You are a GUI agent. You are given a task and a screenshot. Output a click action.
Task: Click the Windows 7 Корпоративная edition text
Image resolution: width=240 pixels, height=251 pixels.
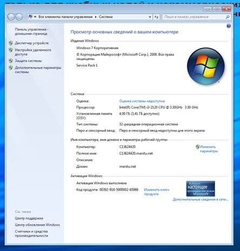point(97,48)
